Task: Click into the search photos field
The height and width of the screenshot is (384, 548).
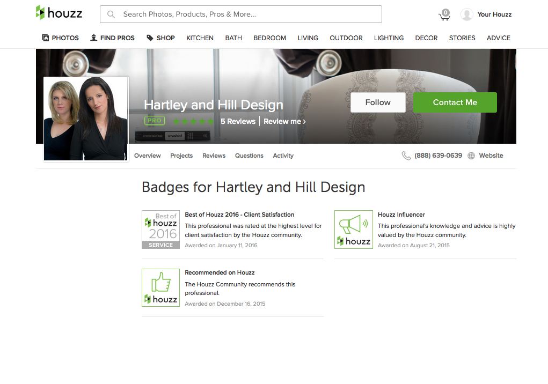Action: point(247,14)
